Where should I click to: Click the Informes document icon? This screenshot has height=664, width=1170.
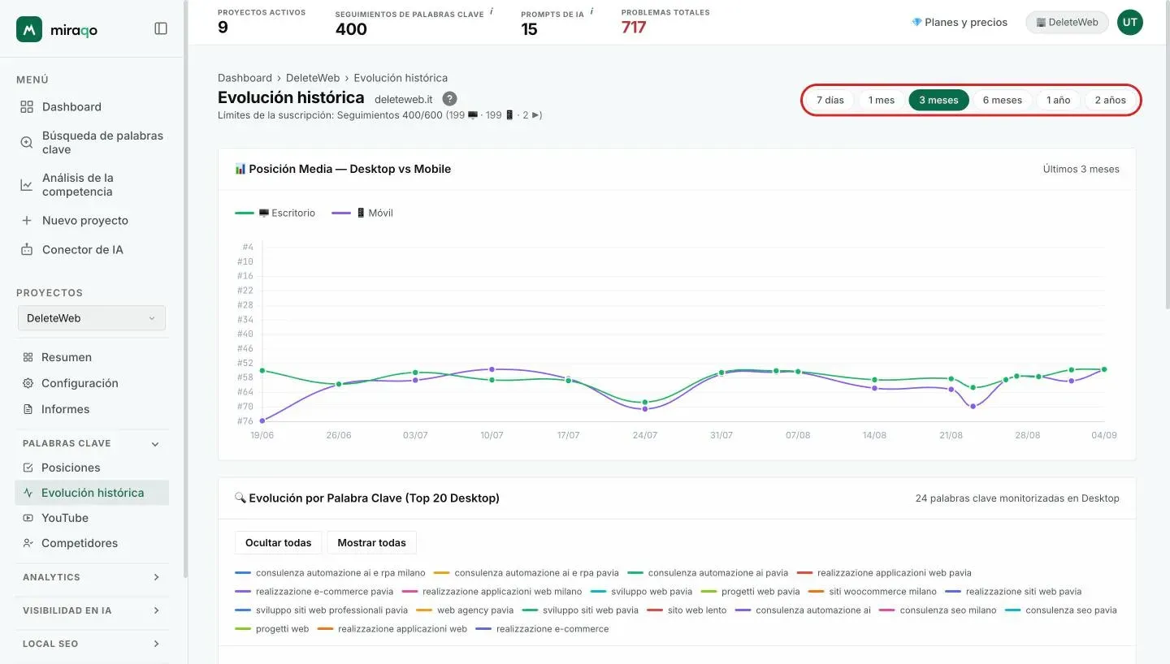point(28,409)
